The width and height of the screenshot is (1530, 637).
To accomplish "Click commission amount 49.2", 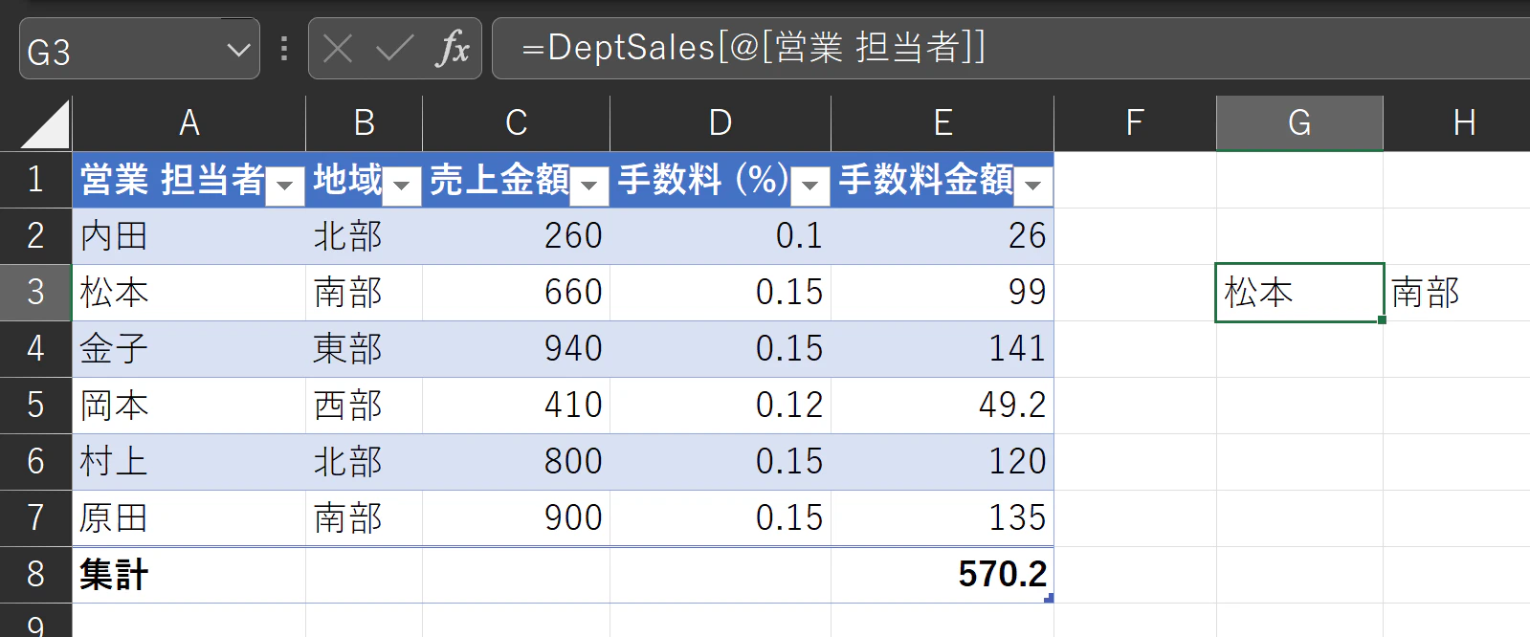I will (942, 406).
